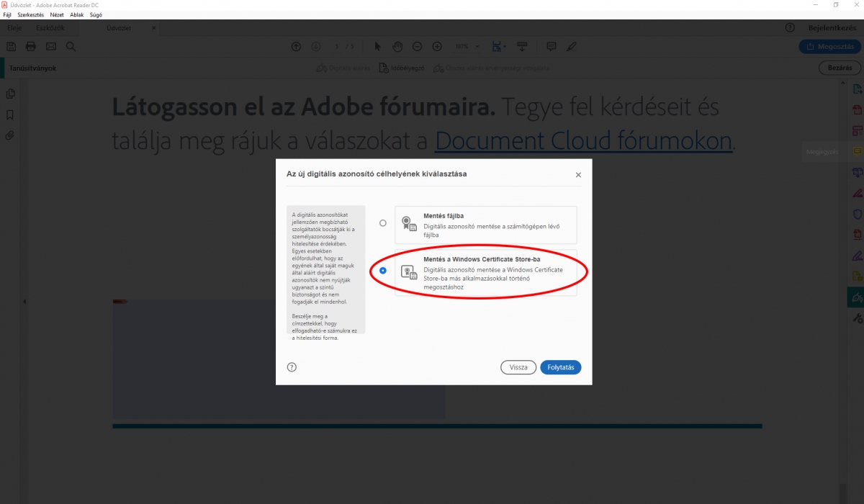Open the Szerkesztés menu

point(30,14)
